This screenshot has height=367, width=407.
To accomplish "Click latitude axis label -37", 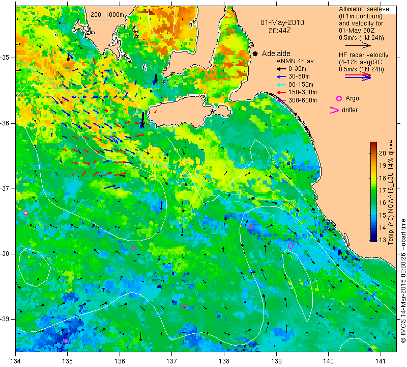I will coord(5,188).
